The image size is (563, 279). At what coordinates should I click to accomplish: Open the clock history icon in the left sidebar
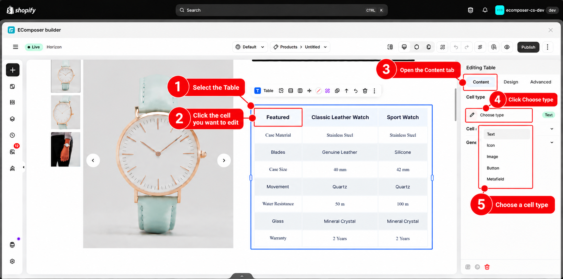pos(12,135)
